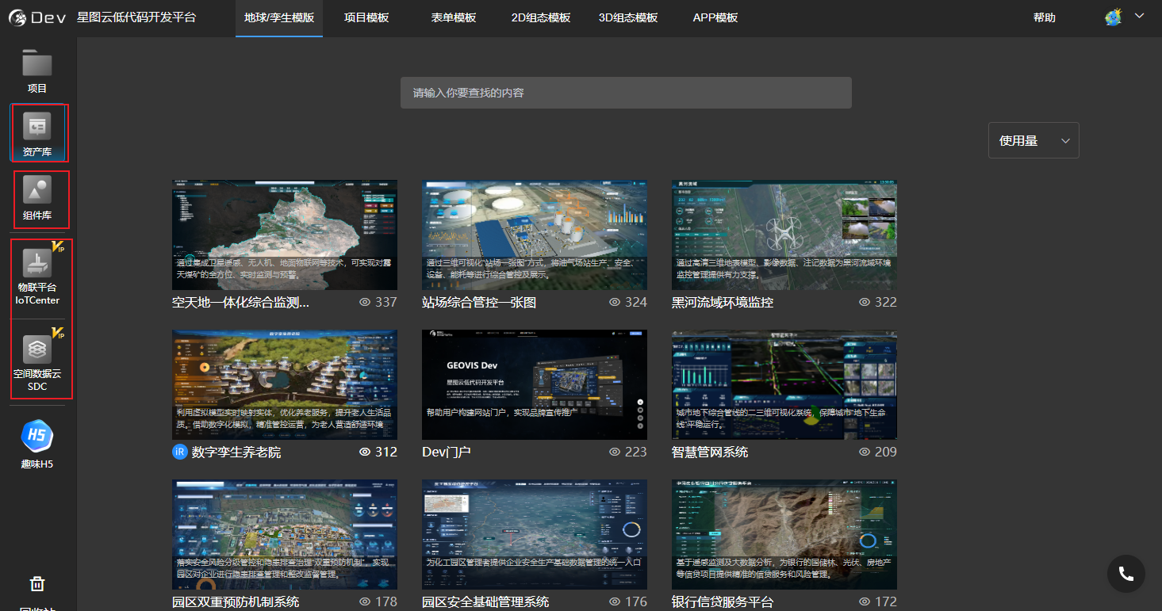1162x611 pixels.
Task: Click view-count eye icon for 数字孪生养老院
Action: (365, 452)
